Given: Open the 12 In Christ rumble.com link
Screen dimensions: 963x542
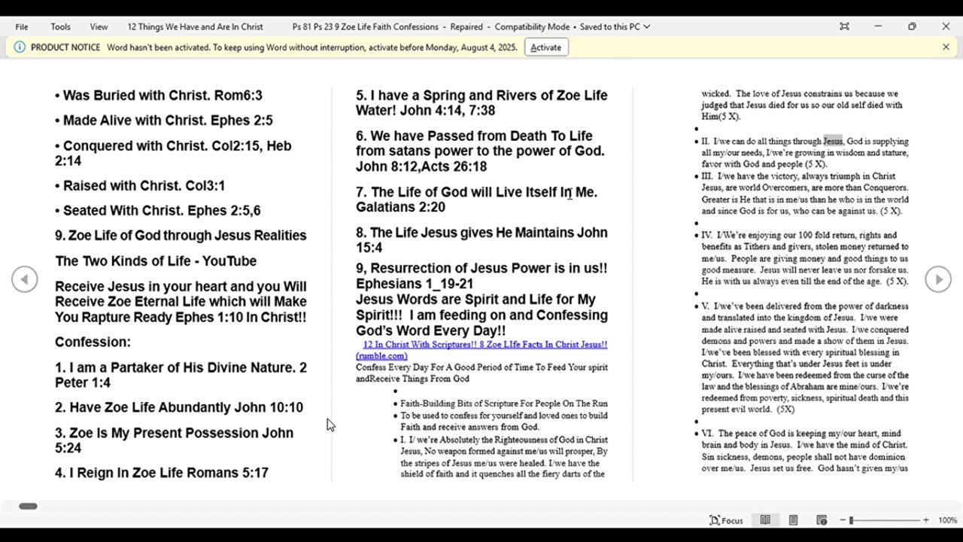Looking at the screenshot, I should (x=481, y=350).
